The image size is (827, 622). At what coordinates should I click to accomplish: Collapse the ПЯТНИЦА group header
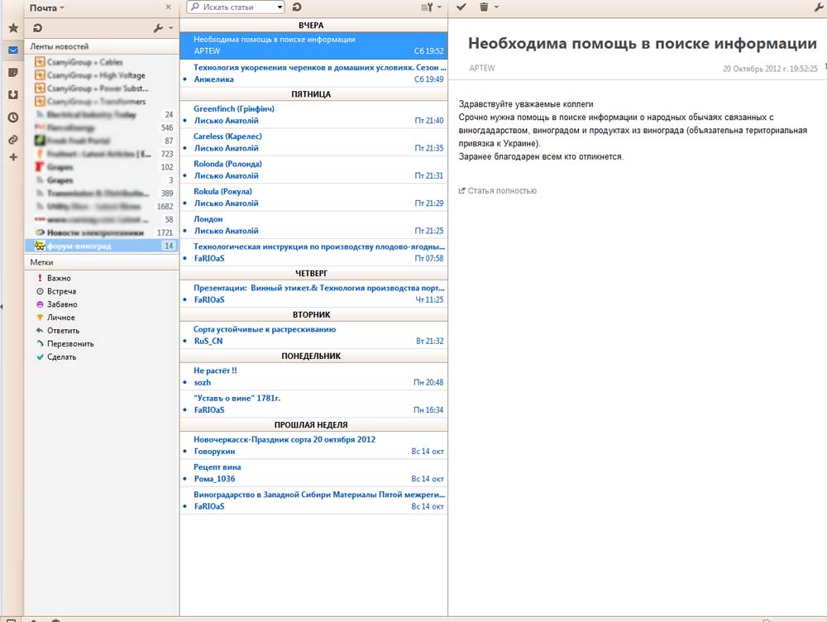pyautogui.click(x=313, y=94)
